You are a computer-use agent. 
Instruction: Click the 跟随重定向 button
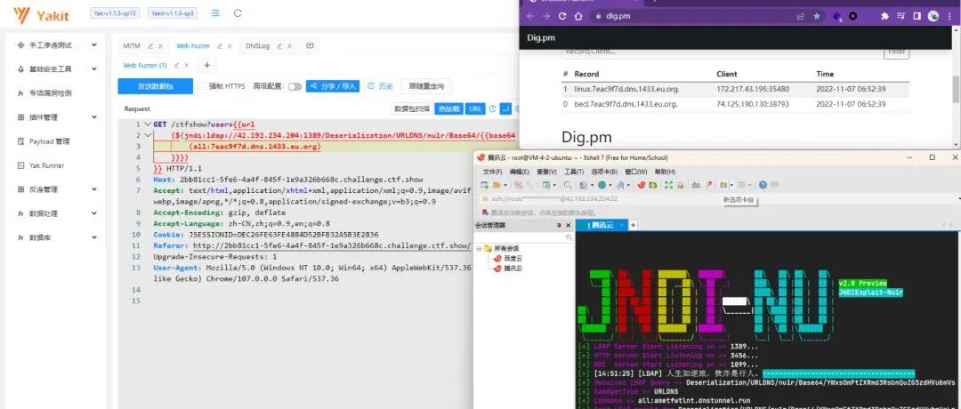(x=426, y=86)
